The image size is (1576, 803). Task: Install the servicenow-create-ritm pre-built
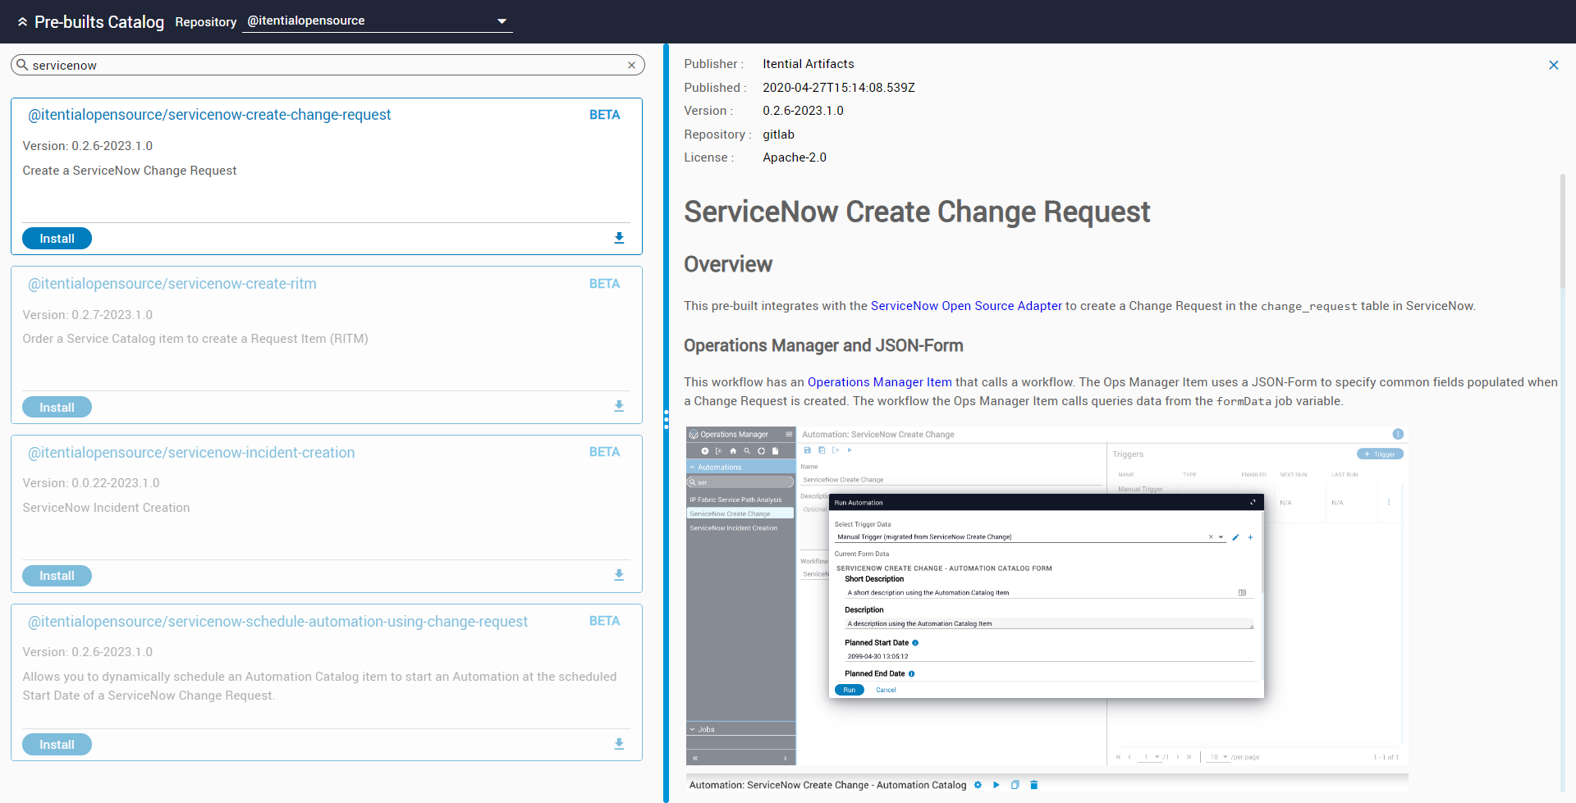57,408
